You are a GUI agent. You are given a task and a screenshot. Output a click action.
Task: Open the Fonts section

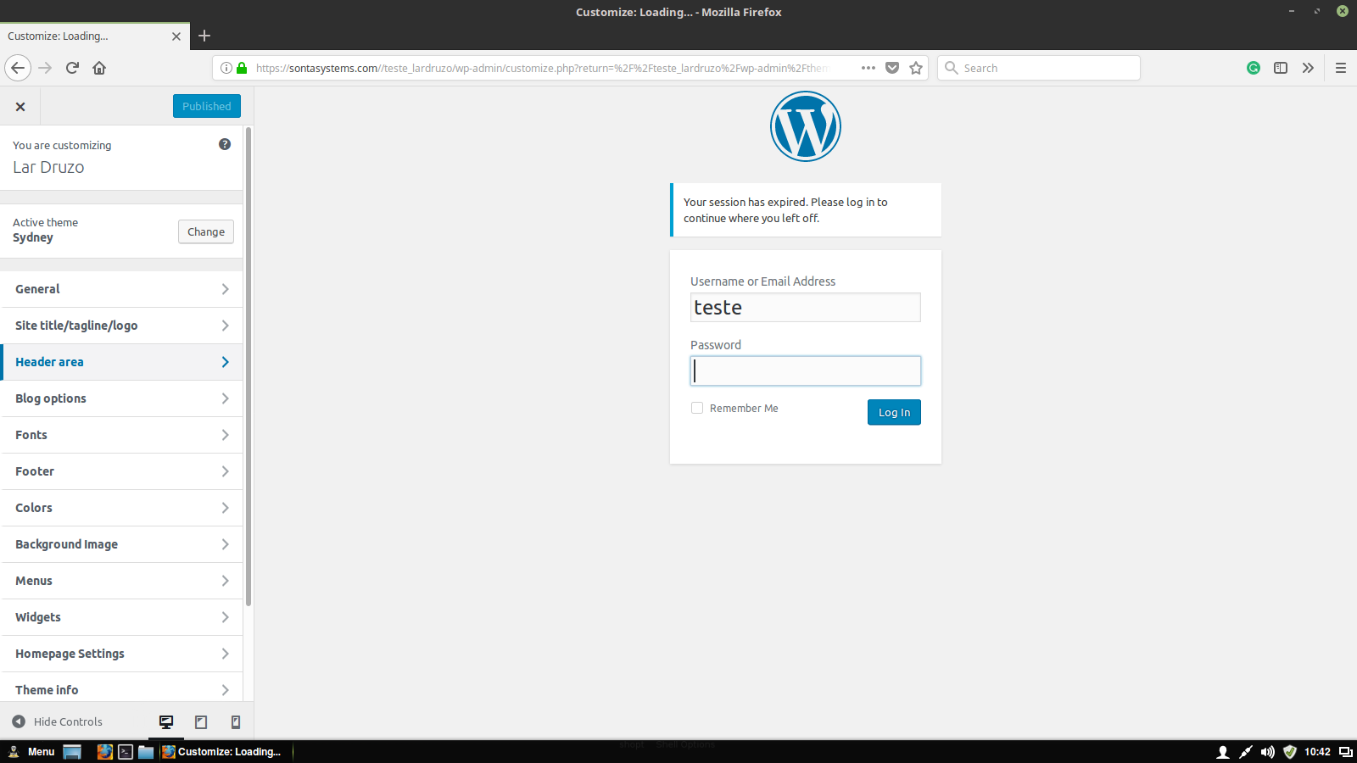[x=121, y=435]
